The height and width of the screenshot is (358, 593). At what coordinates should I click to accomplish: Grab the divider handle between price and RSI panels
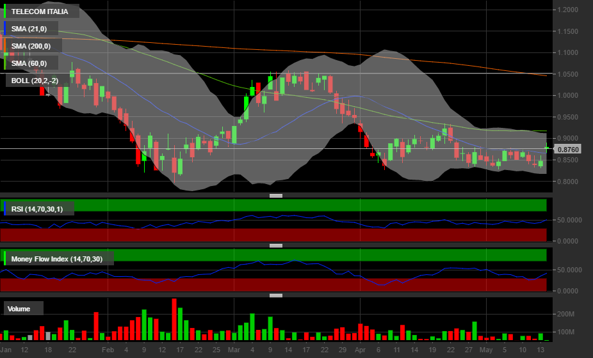[x=276, y=196]
